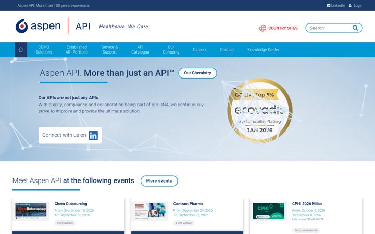Click the LinkedIn icon in top bar
The height and width of the screenshot is (234, 375).
pos(329,5)
